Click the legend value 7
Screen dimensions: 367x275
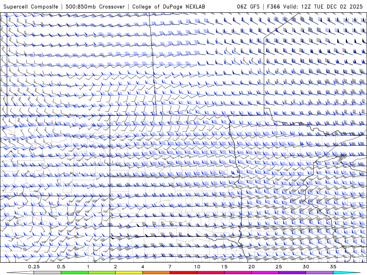(170, 267)
